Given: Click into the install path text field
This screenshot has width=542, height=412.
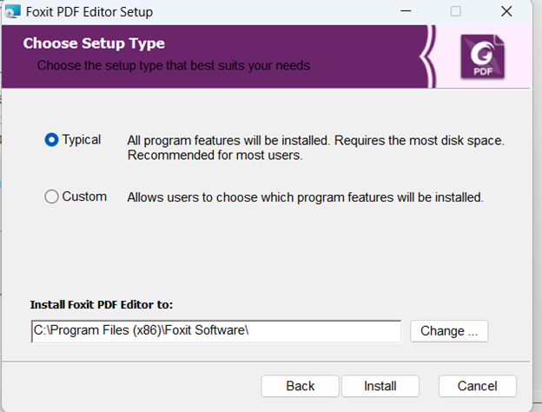Looking at the screenshot, I should point(215,331).
